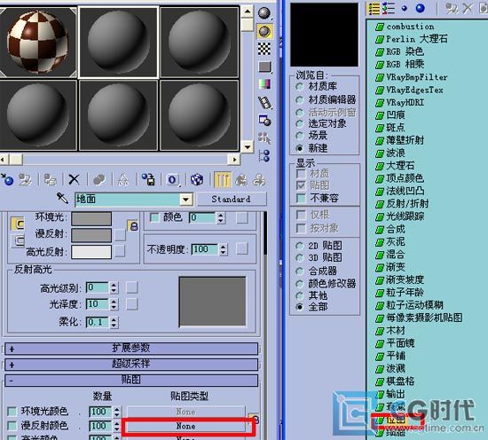Viewport: 488px width, 440px height.
Task: Click 漫反射 color swatch
Action: [x=91, y=235]
